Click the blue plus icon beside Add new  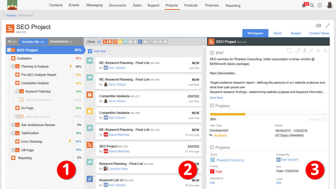pos(90,51)
